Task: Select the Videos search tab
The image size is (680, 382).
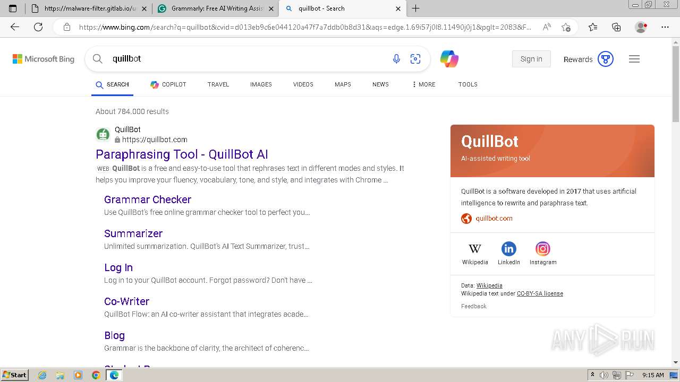Action: 303,84
